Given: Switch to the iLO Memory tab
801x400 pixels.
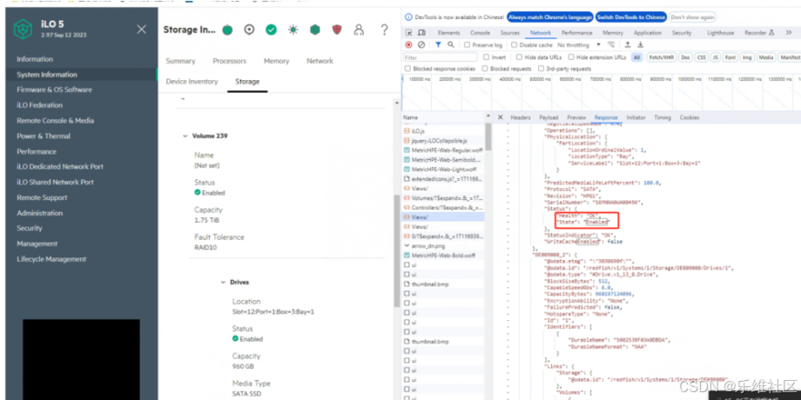Looking at the screenshot, I should [276, 61].
